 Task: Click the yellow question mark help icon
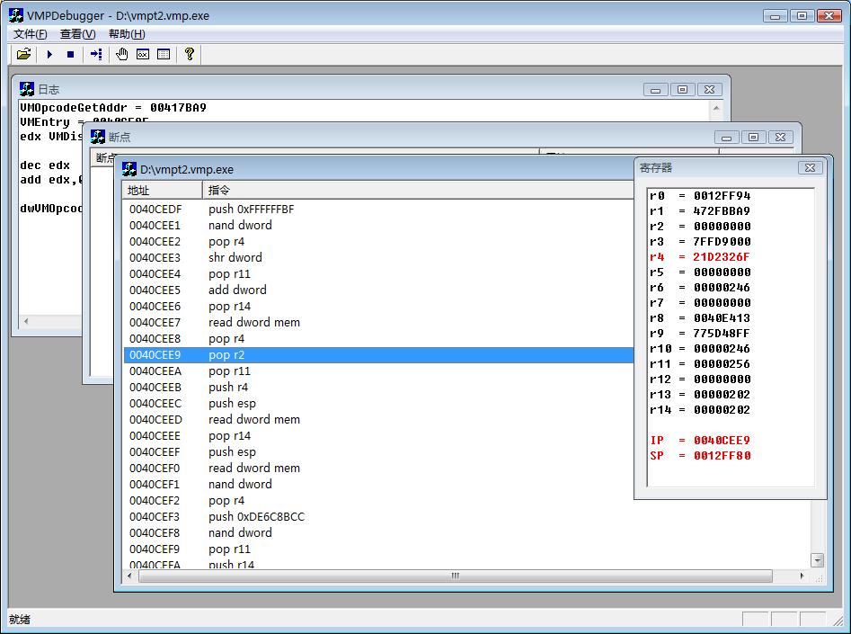pyautogui.click(x=189, y=54)
